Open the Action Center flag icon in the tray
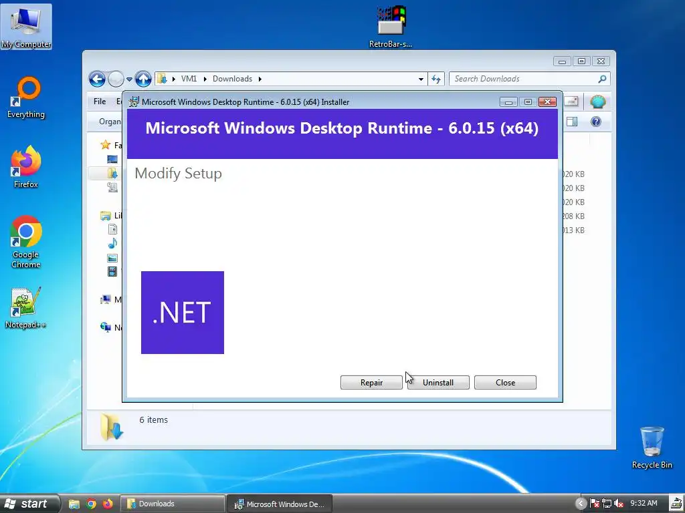 point(595,504)
